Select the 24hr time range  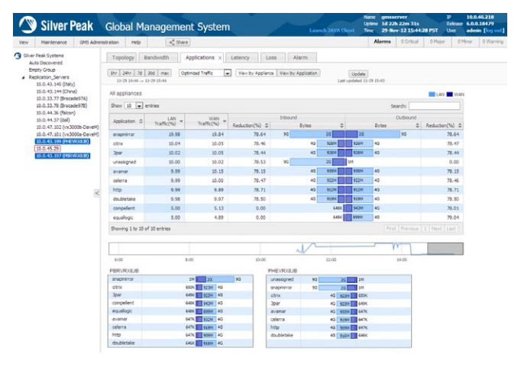tap(127, 73)
